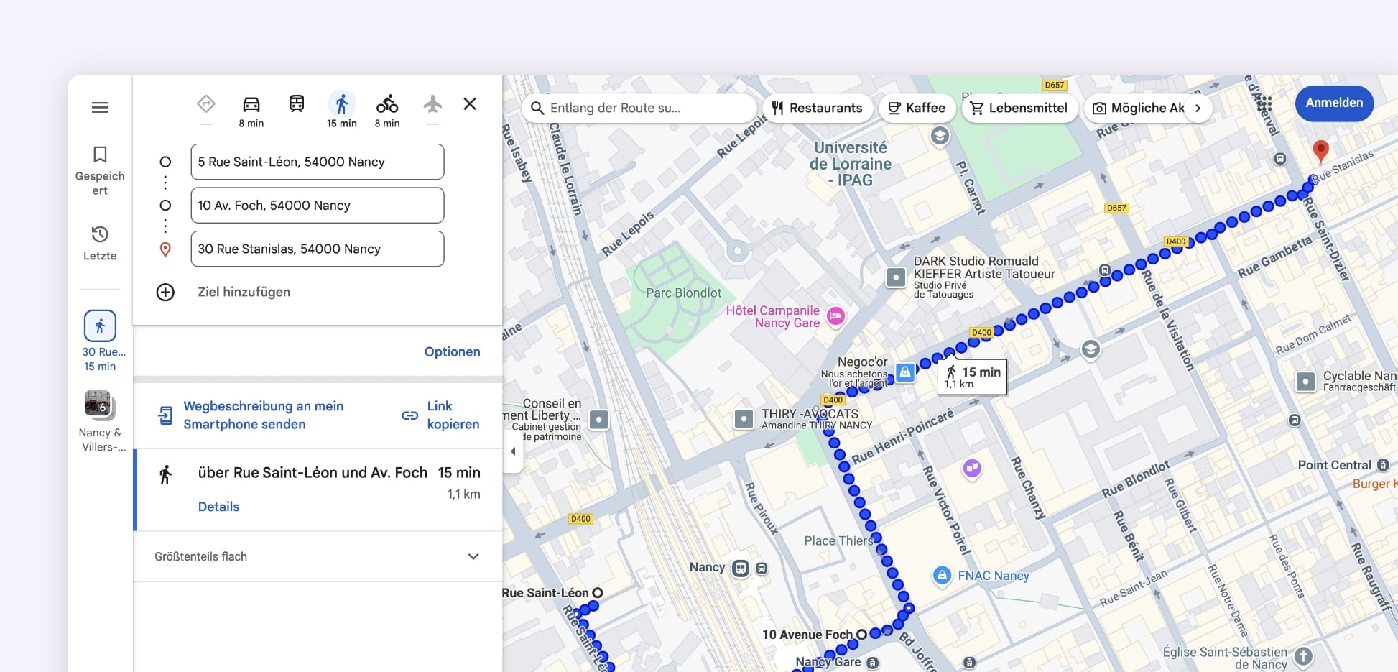Expand the Größtenteils flach elevation section
Viewport: 1398px width, 672px height.
(x=473, y=556)
